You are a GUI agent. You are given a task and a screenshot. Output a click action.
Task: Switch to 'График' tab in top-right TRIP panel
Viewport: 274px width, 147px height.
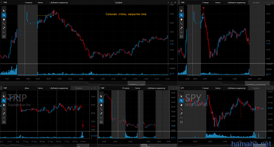coord(256,3)
